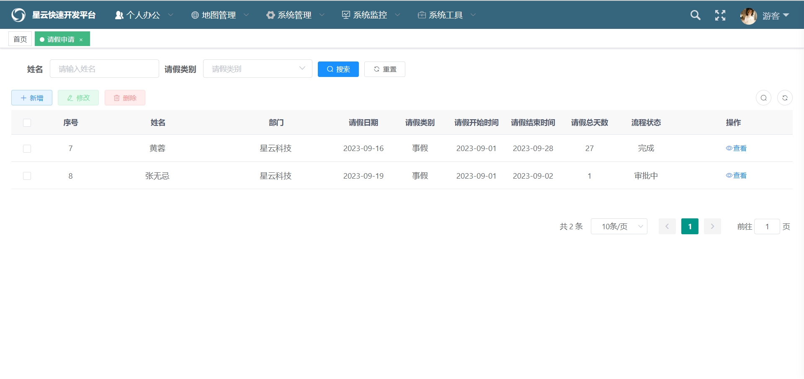Go to next page arrow
Viewport: 804px width, 379px height.
[712, 226]
